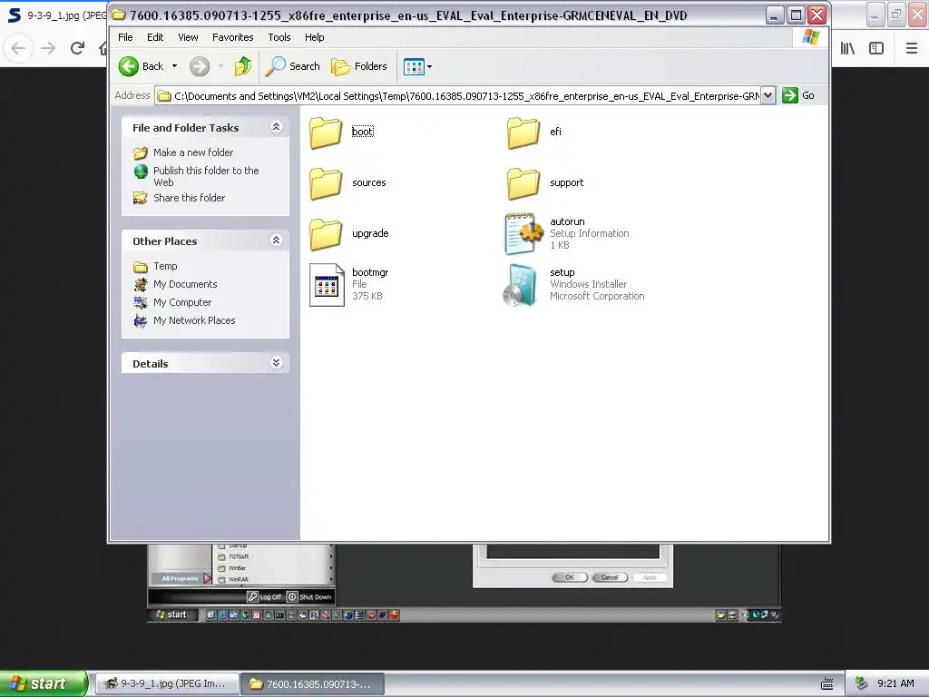Open Back history dropdown arrow
Image resolution: width=929 pixels, height=697 pixels.
click(175, 66)
